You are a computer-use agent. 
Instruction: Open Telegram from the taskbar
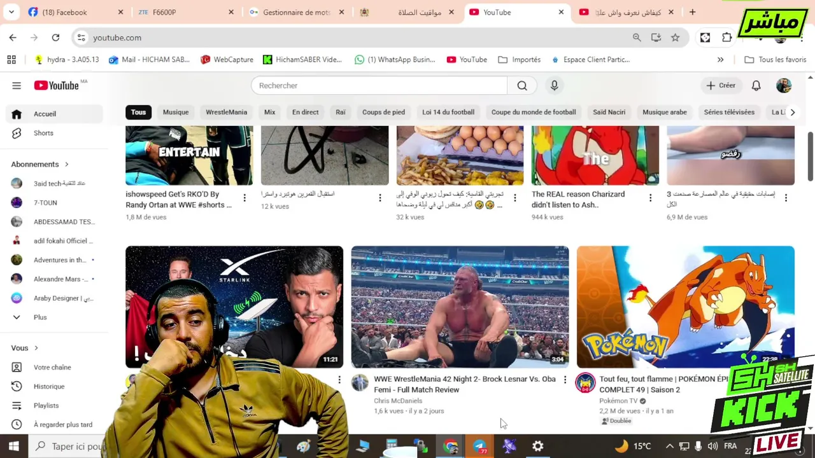click(479, 447)
